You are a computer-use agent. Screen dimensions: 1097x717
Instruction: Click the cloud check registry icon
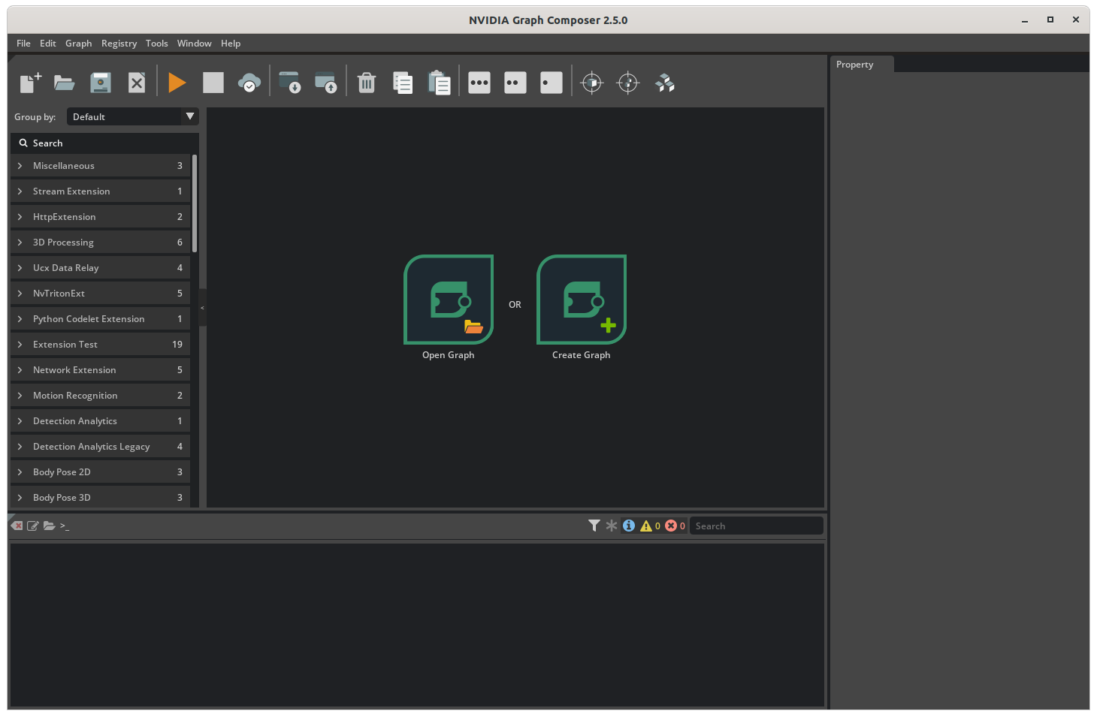(249, 83)
